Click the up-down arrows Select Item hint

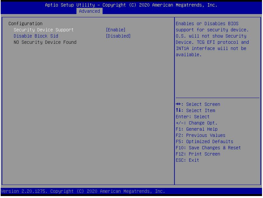pyautogui.click(x=195, y=110)
